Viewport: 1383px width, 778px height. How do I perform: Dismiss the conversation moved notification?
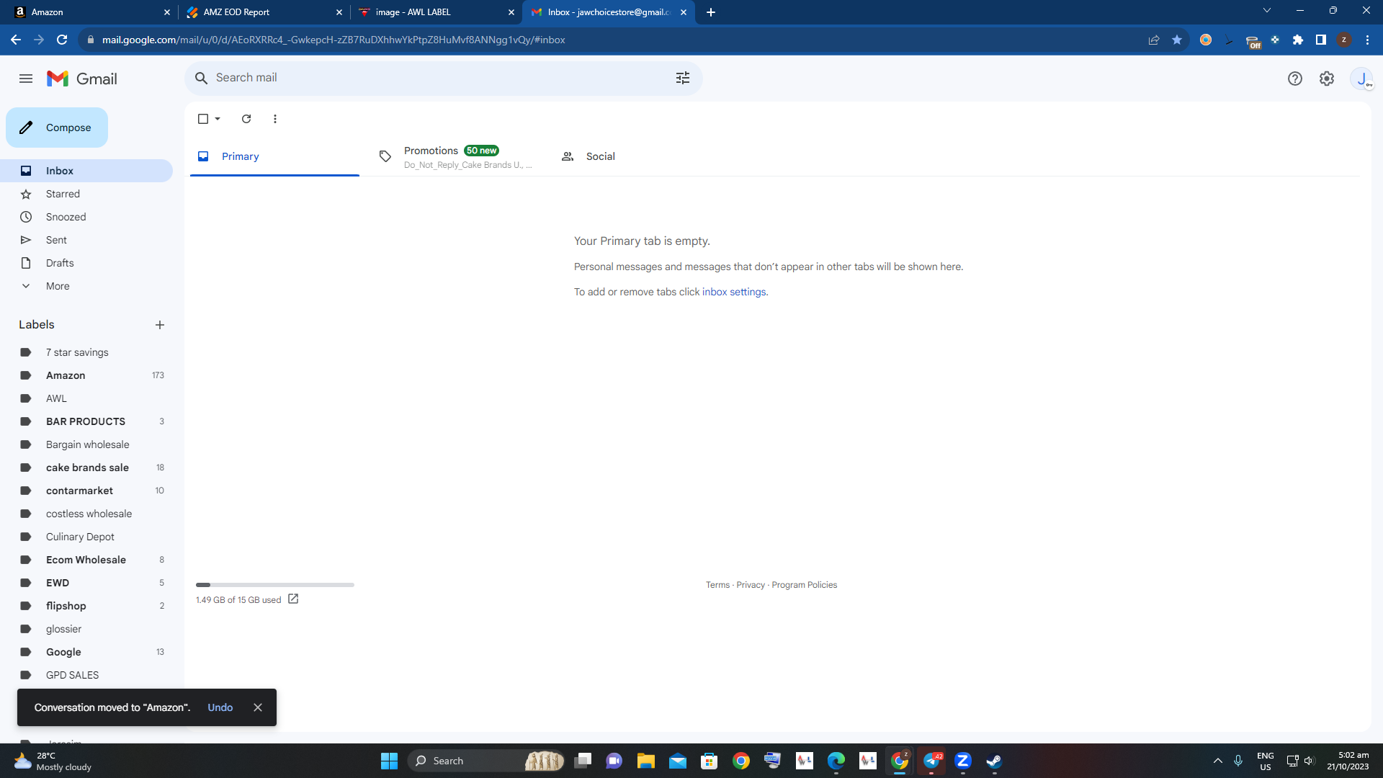pyautogui.click(x=258, y=707)
